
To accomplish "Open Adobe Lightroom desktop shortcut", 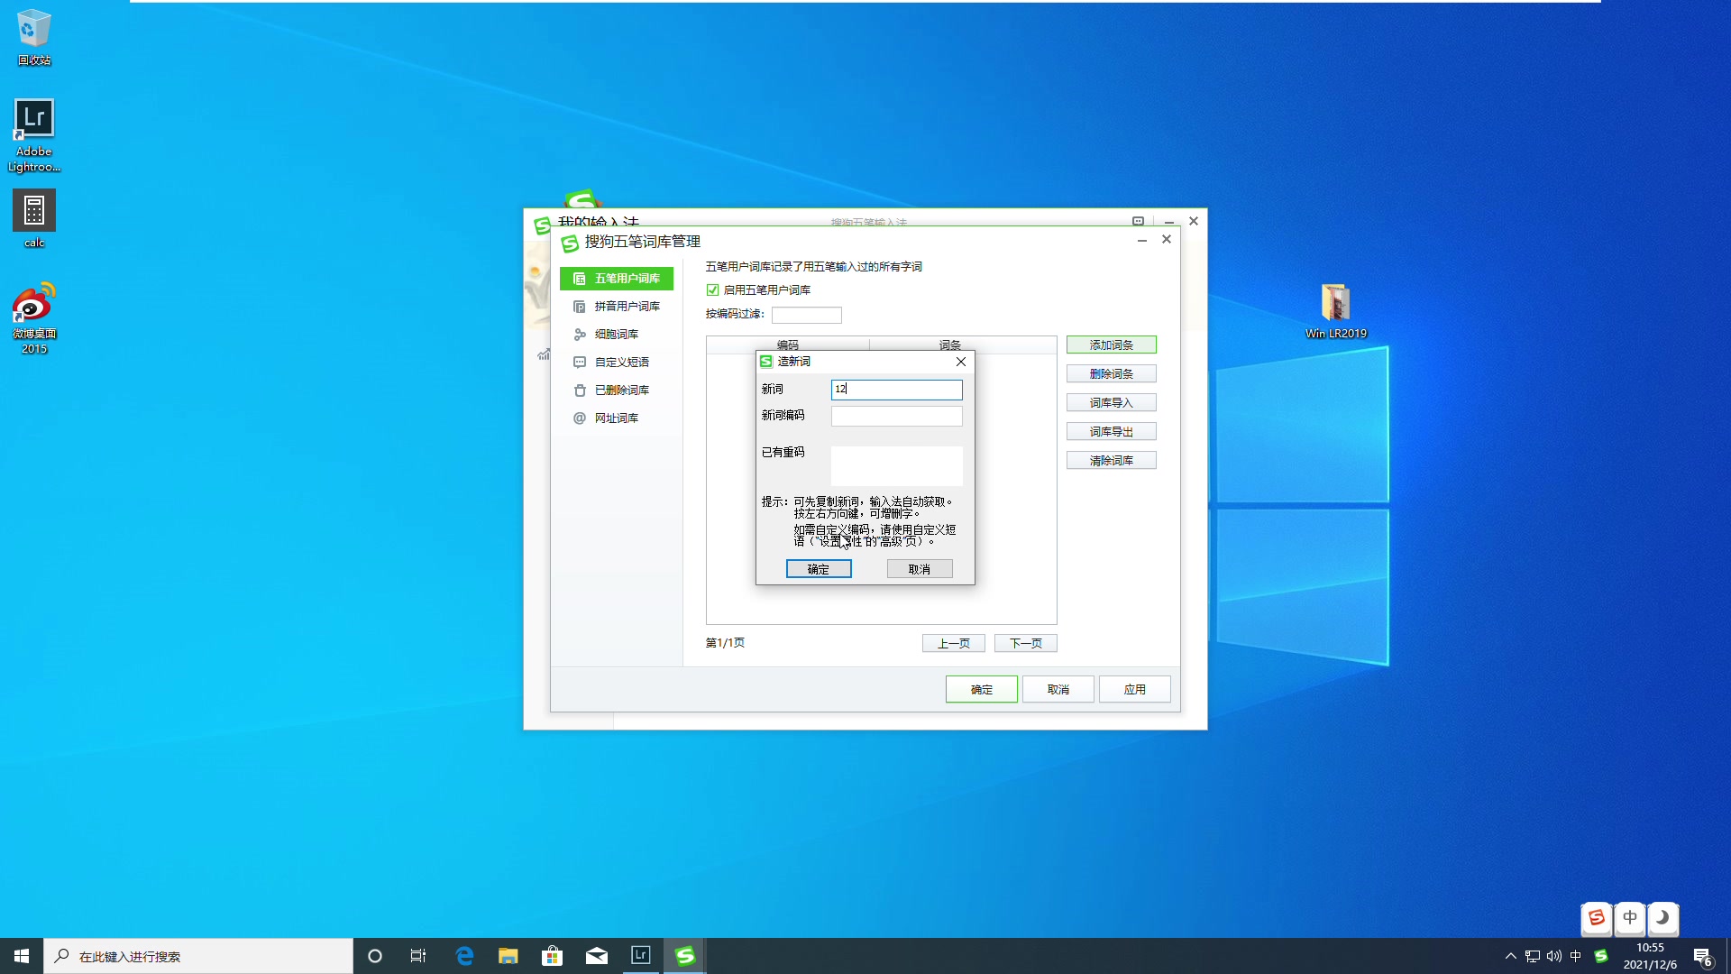I will click(34, 135).
